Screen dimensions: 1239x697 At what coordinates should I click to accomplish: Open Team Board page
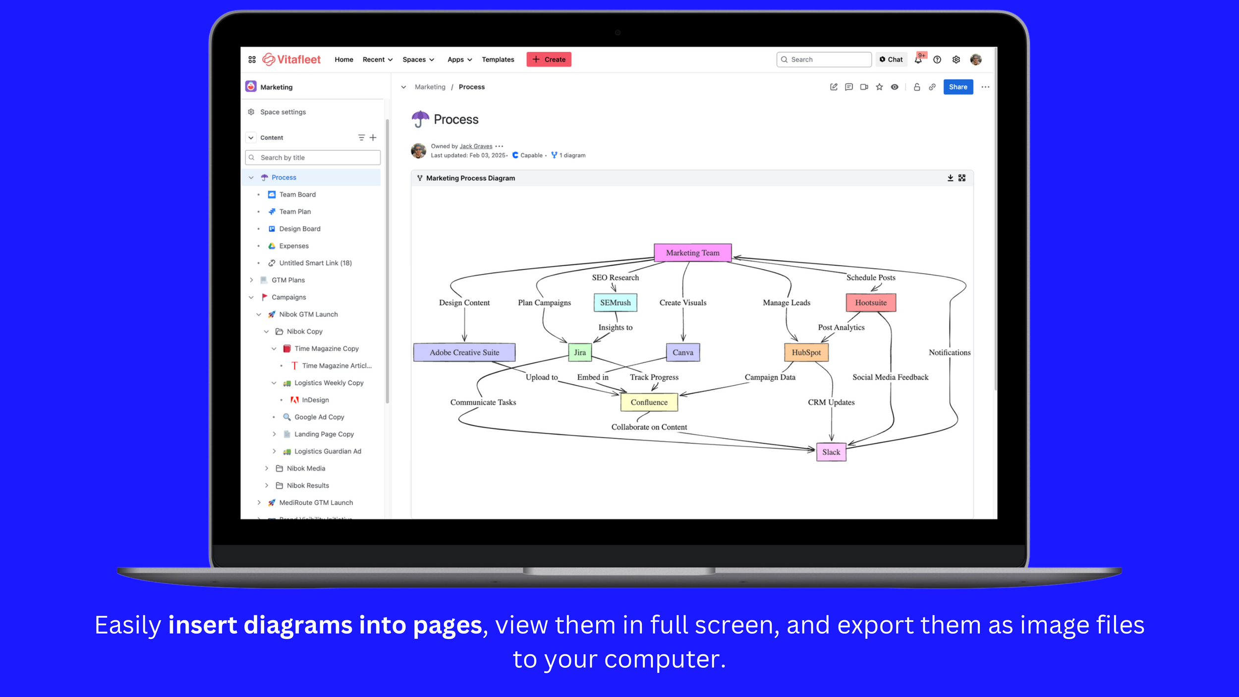pyautogui.click(x=297, y=195)
